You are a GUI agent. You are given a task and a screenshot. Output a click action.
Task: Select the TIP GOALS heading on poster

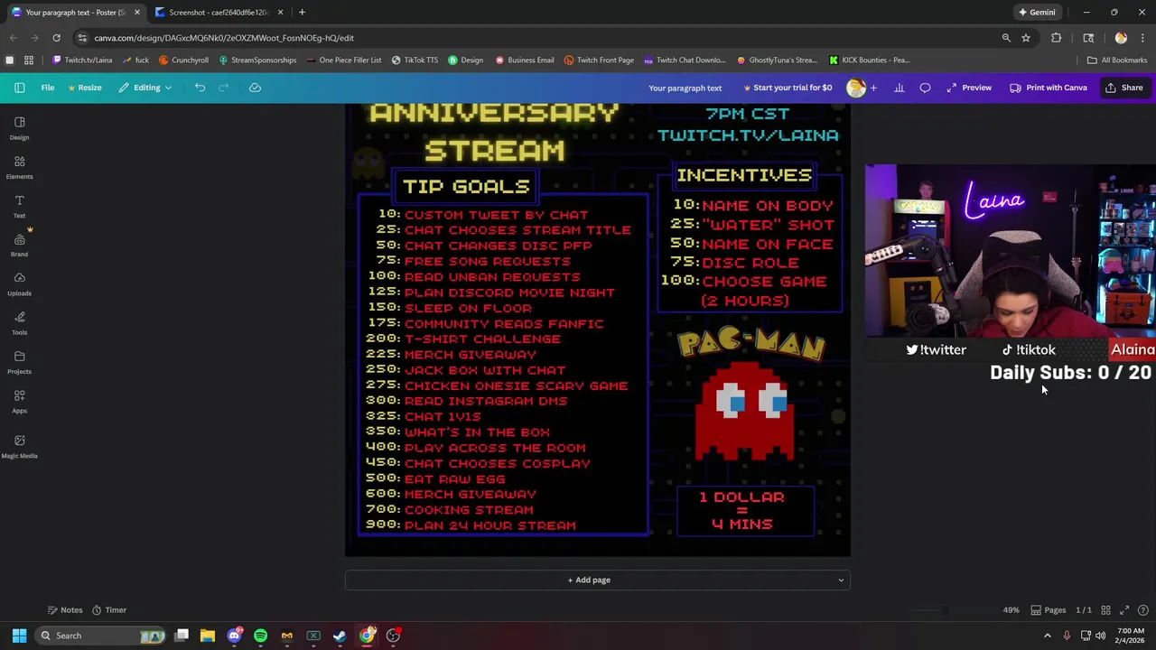pyautogui.click(x=466, y=186)
